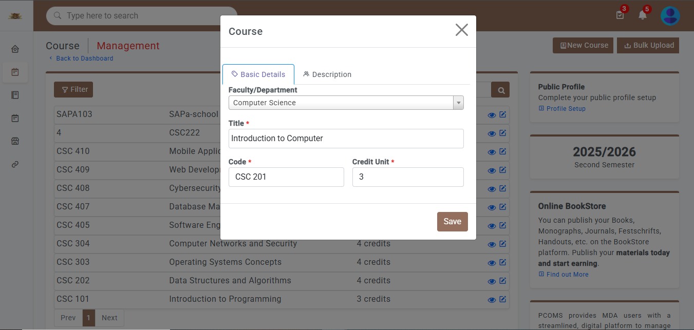The height and width of the screenshot is (330, 694).
Task: Close the Course dialog
Action: coord(461,30)
